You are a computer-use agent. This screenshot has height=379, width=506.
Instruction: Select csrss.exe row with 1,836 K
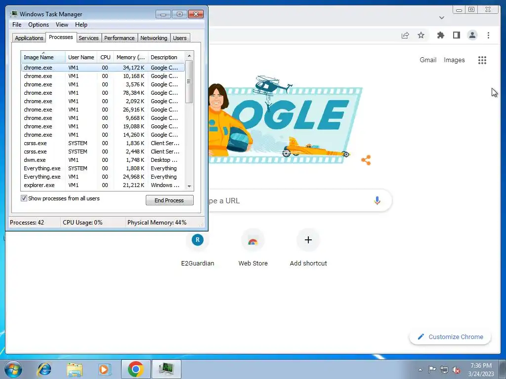click(x=103, y=143)
